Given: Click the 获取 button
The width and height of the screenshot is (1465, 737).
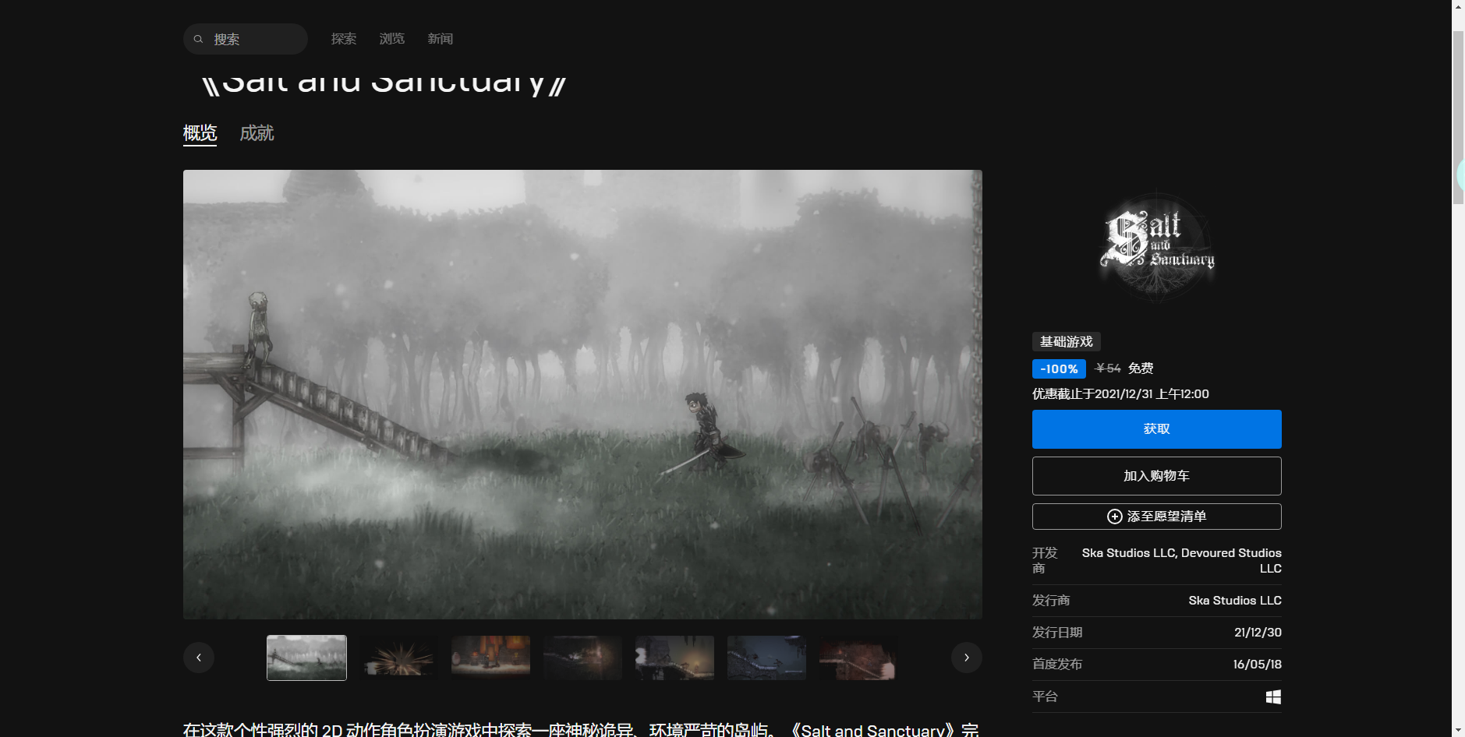Looking at the screenshot, I should 1156,428.
